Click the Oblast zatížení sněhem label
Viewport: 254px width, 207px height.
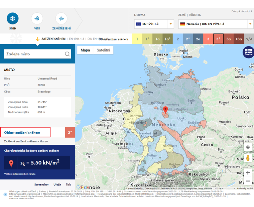coord(22,133)
